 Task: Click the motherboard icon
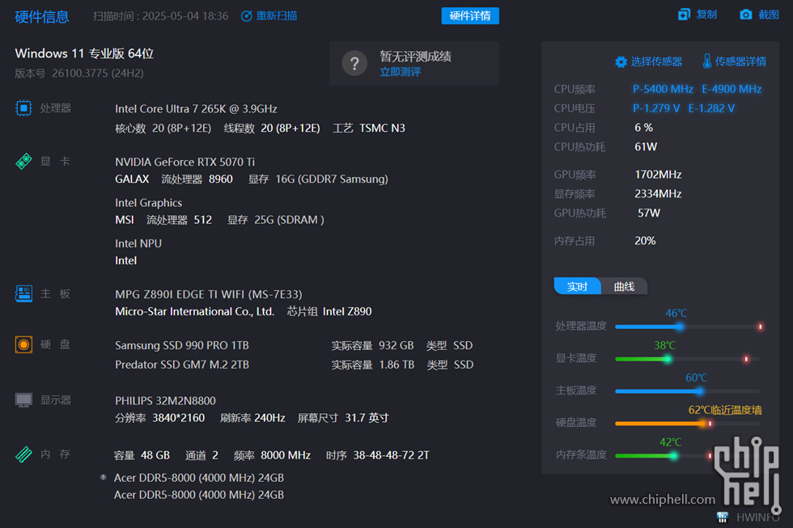[23, 294]
